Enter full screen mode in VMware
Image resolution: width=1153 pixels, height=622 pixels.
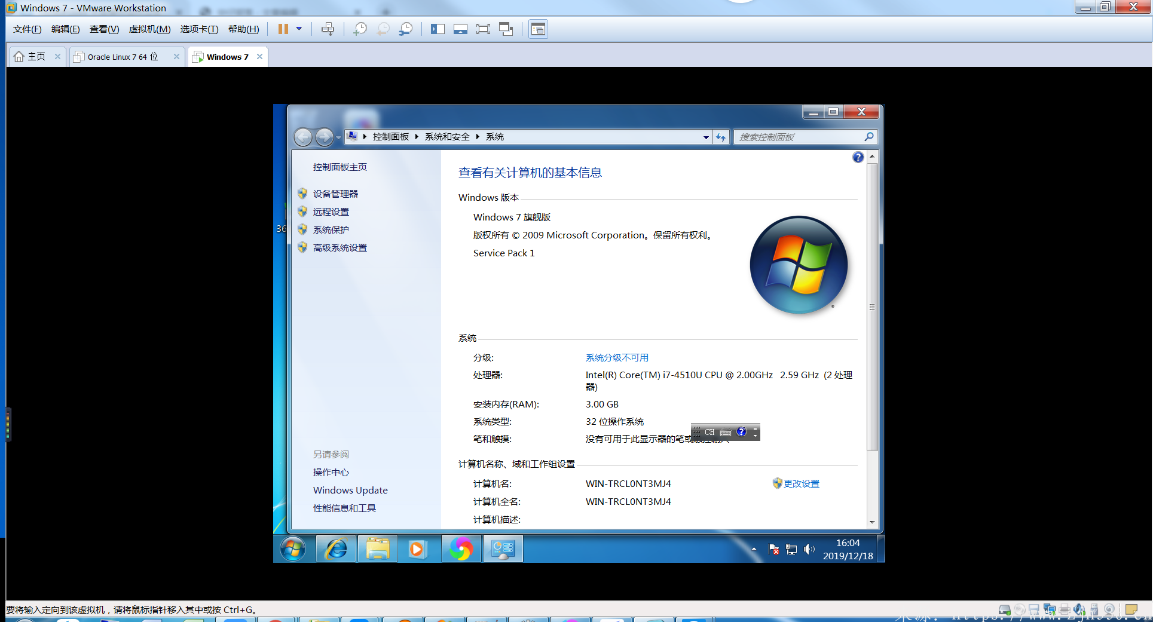point(483,29)
